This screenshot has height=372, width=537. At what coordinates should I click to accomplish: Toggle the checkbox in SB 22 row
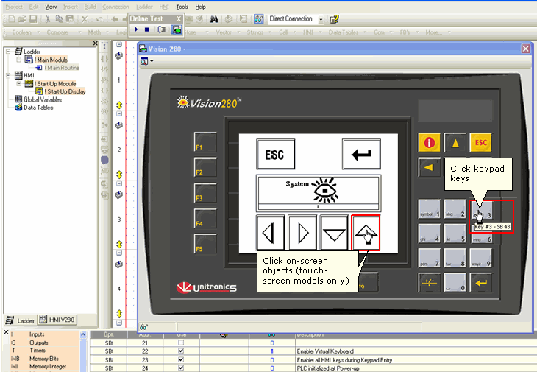[x=181, y=351]
